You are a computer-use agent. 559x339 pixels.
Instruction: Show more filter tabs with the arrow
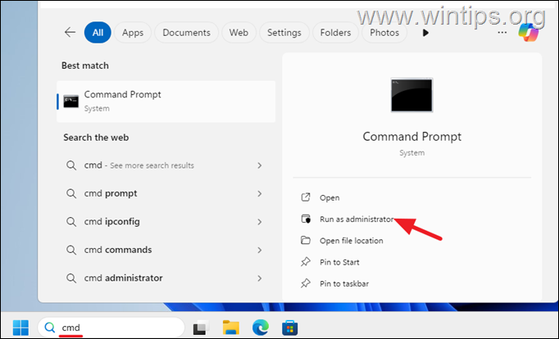point(425,33)
